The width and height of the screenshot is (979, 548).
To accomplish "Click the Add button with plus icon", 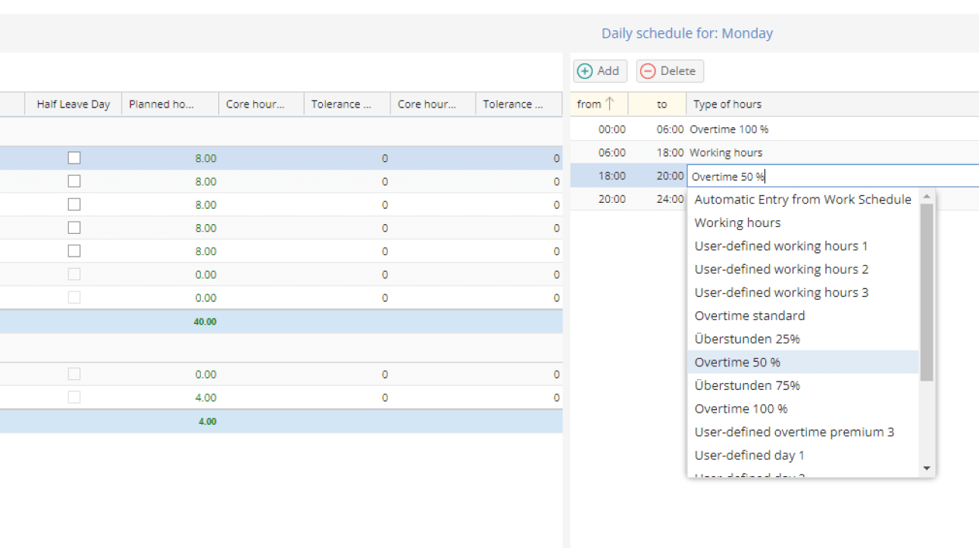I will click(599, 71).
